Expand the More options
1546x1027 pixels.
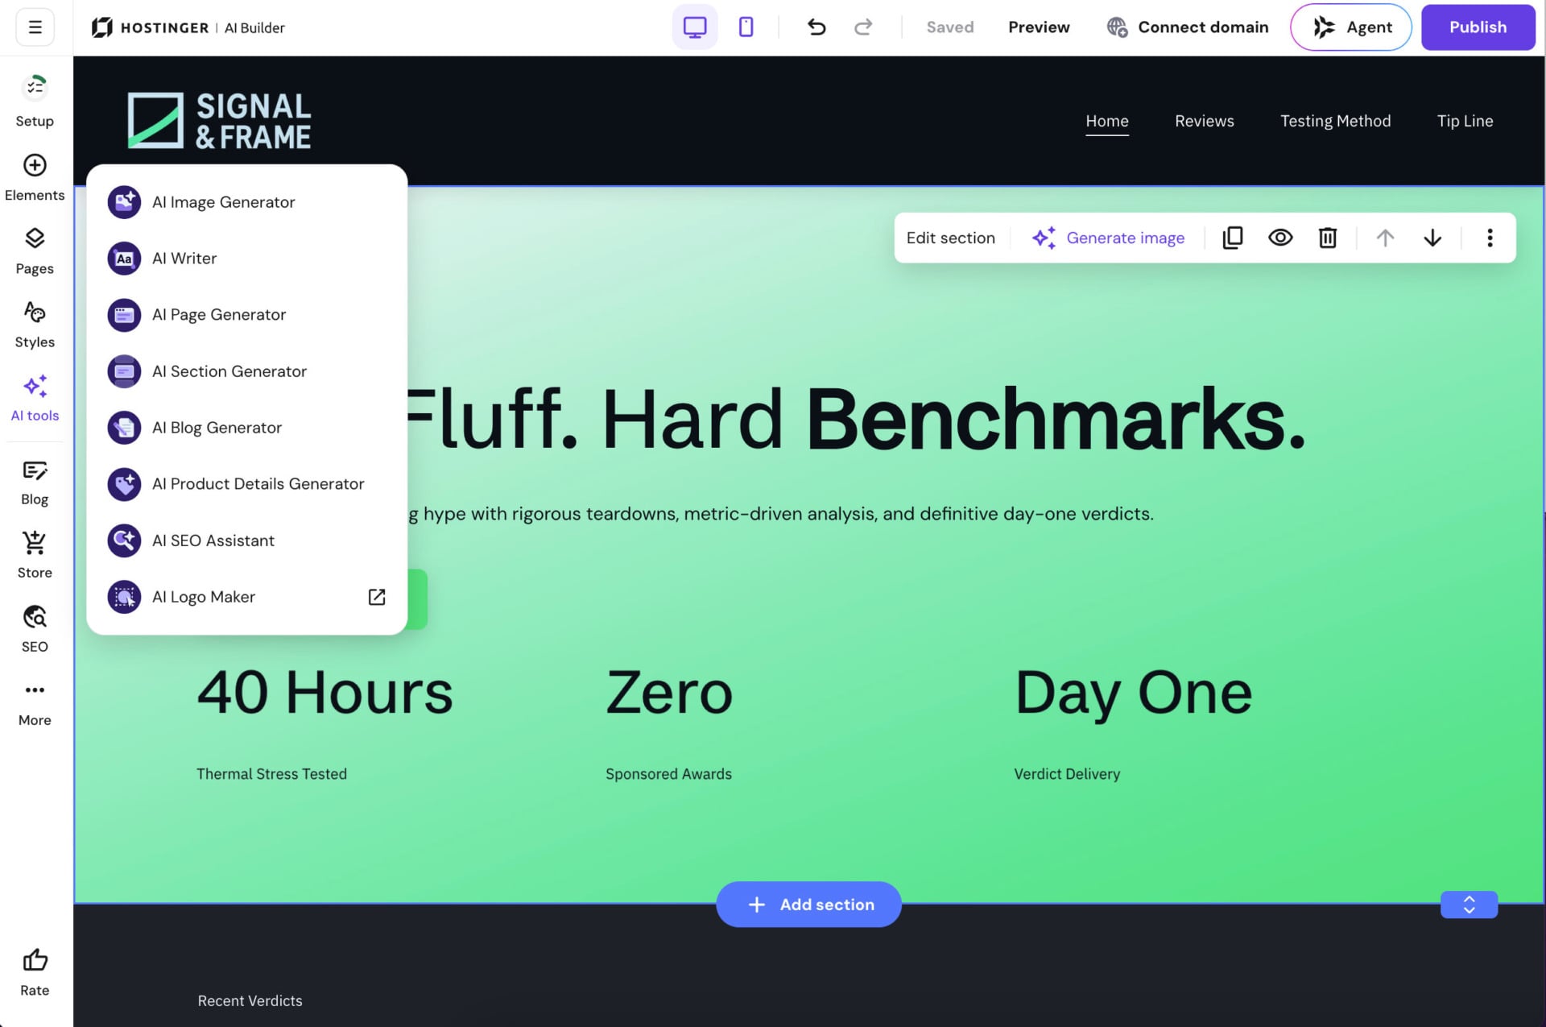pyautogui.click(x=35, y=703)
